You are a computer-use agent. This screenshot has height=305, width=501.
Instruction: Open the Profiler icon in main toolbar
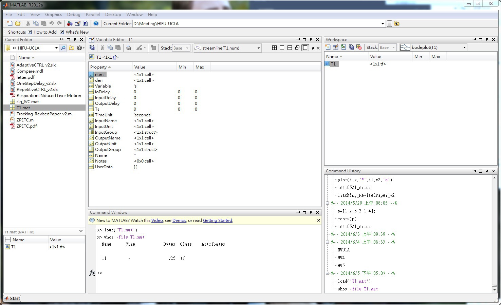(85, 23)
